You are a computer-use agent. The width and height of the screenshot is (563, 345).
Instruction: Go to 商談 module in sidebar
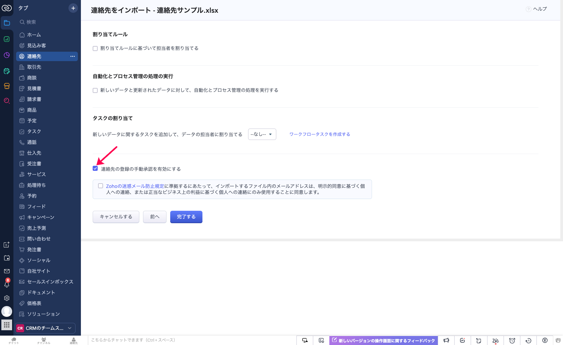[32, 78]
